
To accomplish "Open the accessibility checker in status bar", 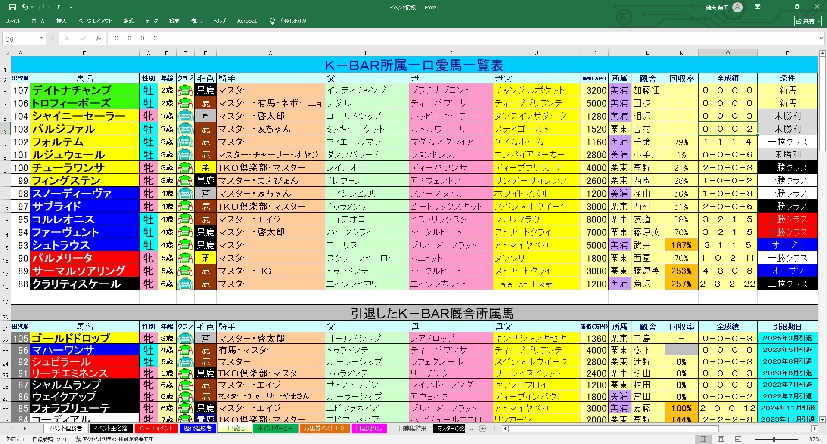I will coord(114,439).
